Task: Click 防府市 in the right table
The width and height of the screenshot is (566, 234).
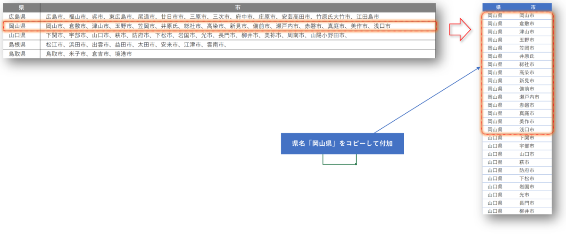Action: 526,170
